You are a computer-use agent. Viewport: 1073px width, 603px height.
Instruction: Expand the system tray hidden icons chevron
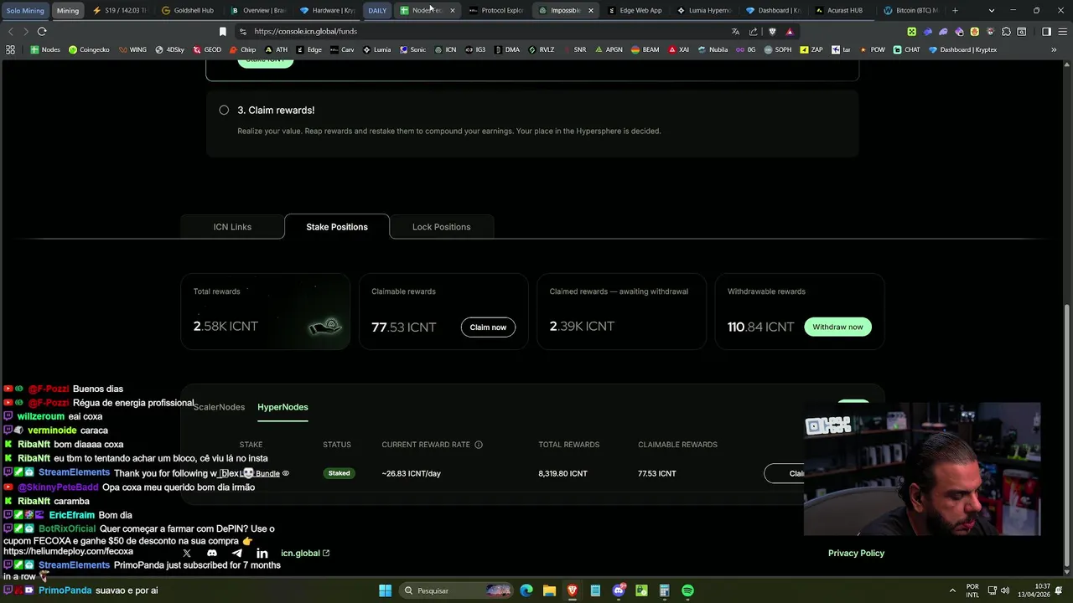point(952,590)
